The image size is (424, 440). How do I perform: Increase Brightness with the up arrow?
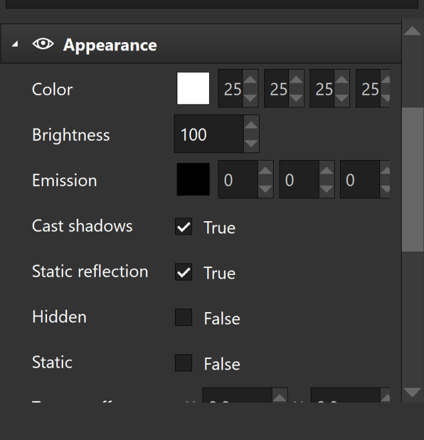coord(251,126)
